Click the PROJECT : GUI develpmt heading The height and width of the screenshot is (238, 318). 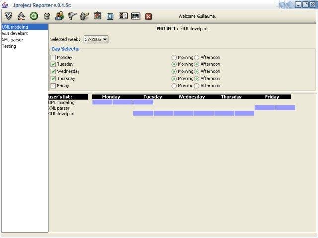tap(182, 29)
